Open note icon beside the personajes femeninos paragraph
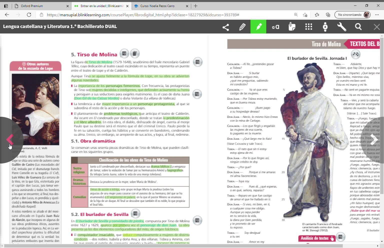This screenshot has width=384, height=248. (x=197, y=94)
